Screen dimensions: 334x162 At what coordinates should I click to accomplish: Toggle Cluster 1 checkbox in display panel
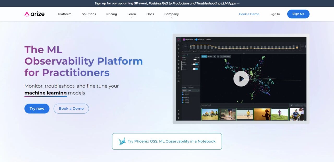click(182, 99)
